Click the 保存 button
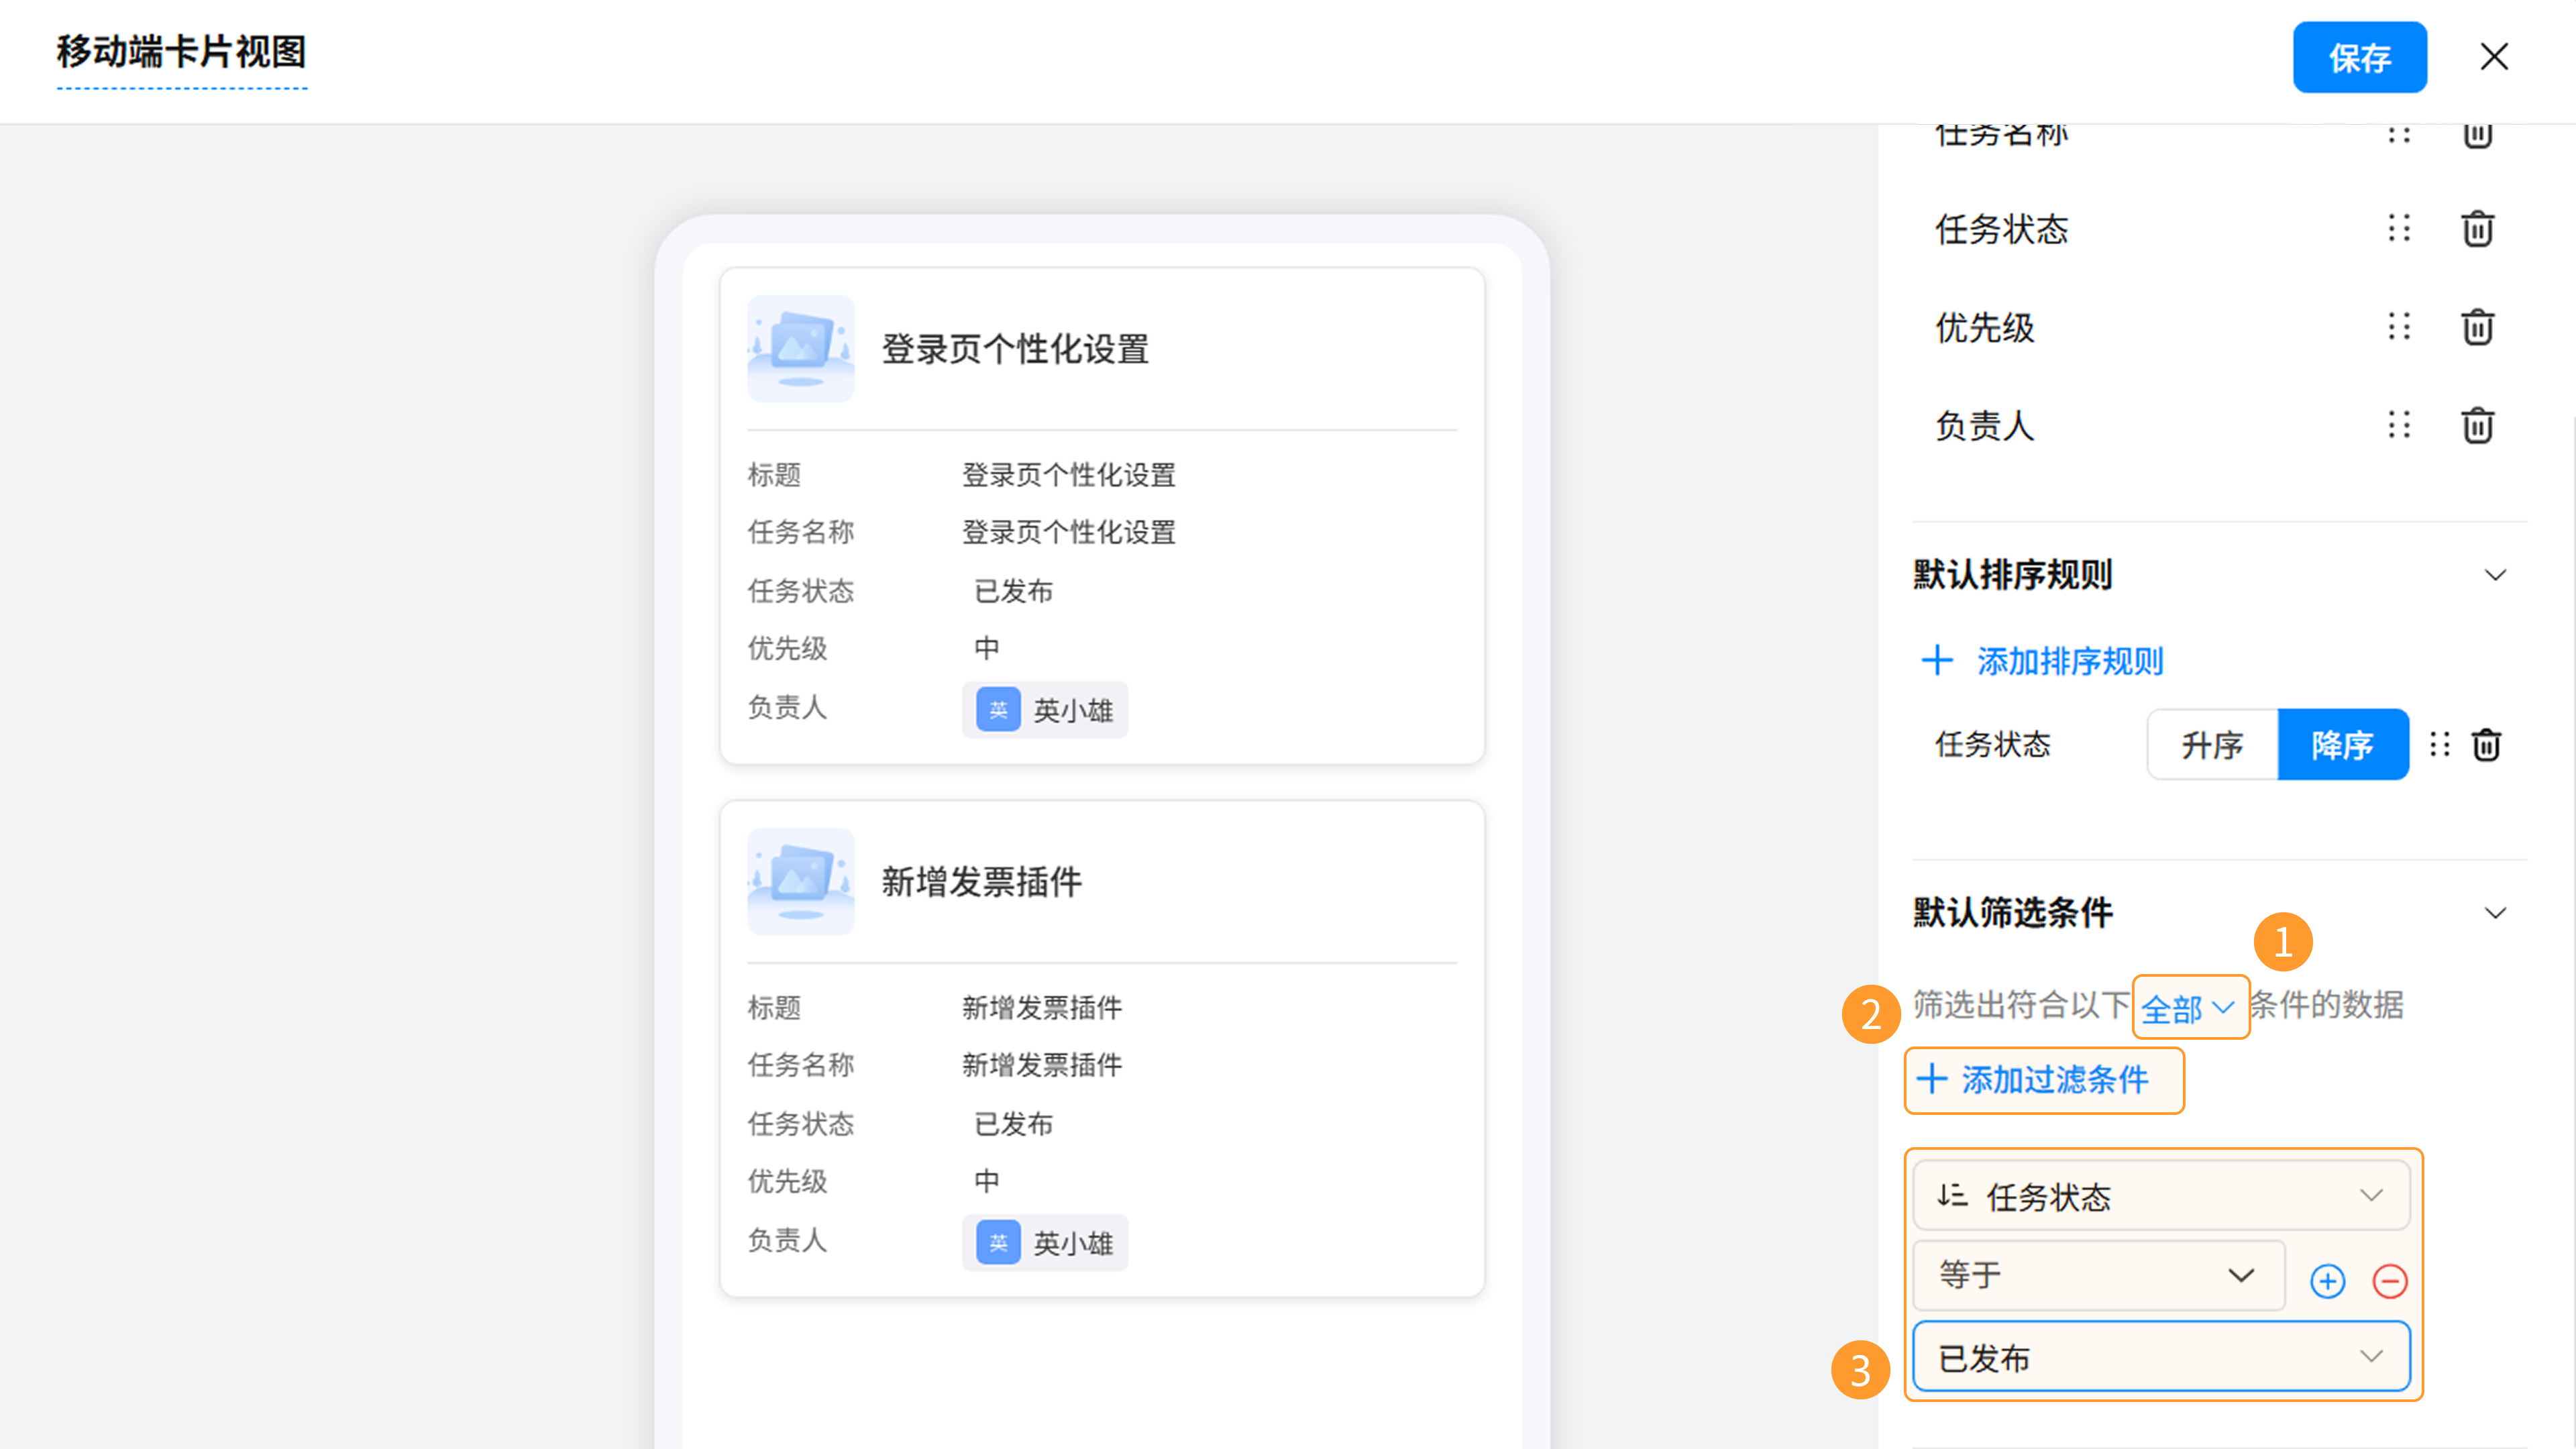Viewport: 2576px width, 1449px height. point(2359,58)
